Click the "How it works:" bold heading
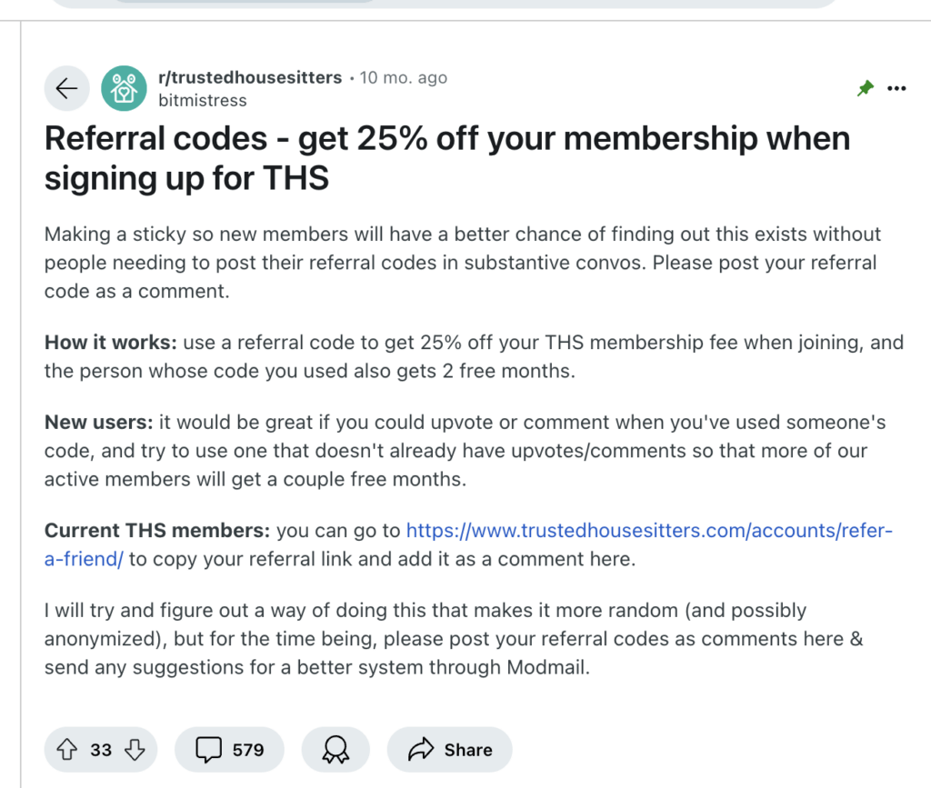This screenshot has width=931, height=788. coord(111,344)
